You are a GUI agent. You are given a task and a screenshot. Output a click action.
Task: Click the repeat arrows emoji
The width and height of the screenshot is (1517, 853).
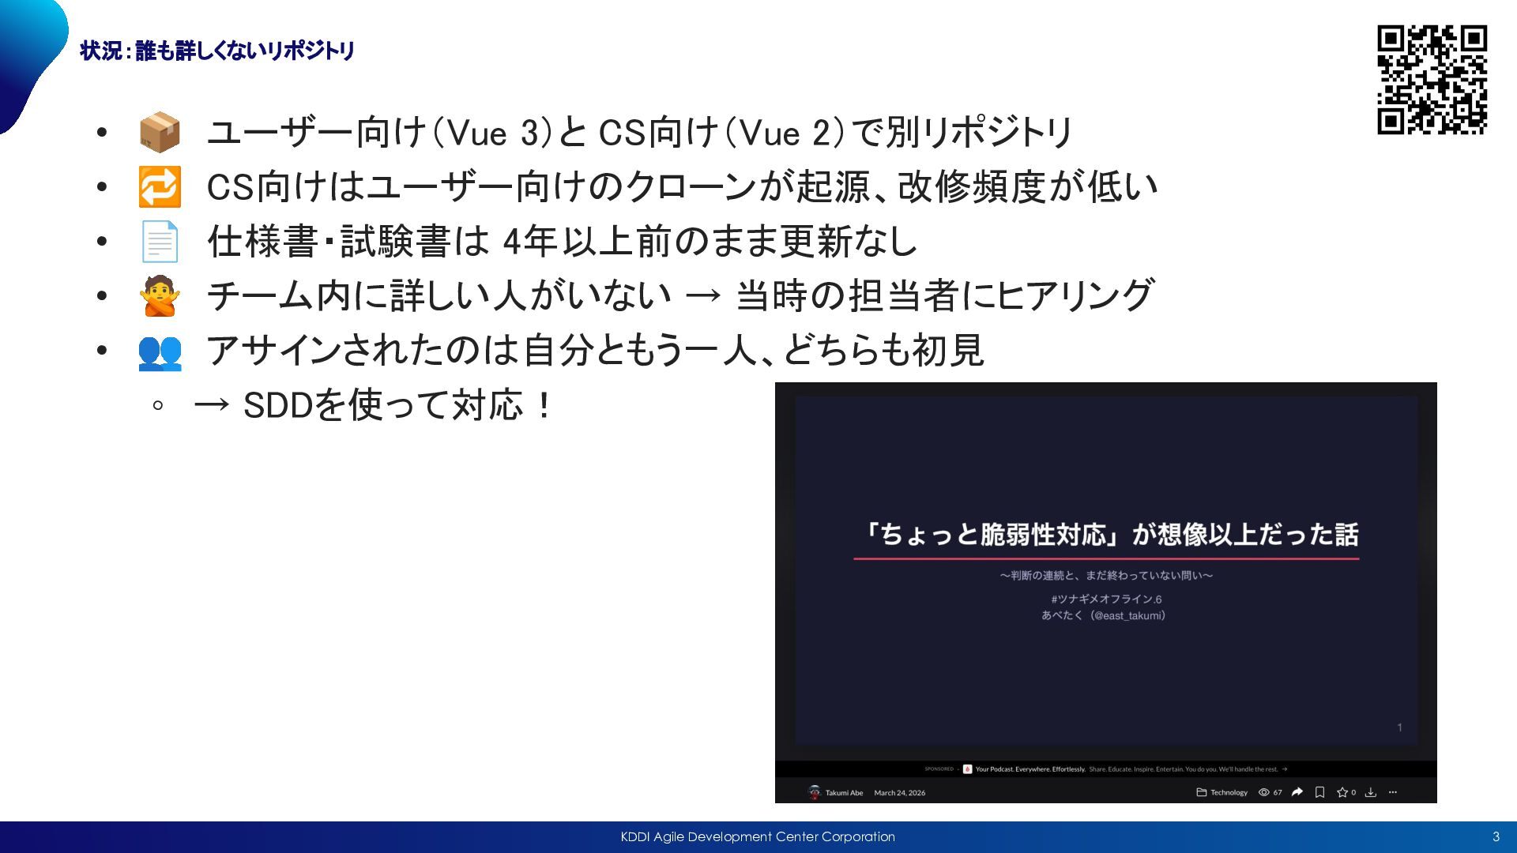coord(160,187)
